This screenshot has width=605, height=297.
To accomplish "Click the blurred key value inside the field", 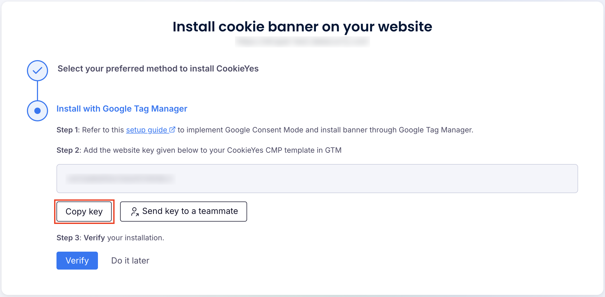I will point(120,179).
